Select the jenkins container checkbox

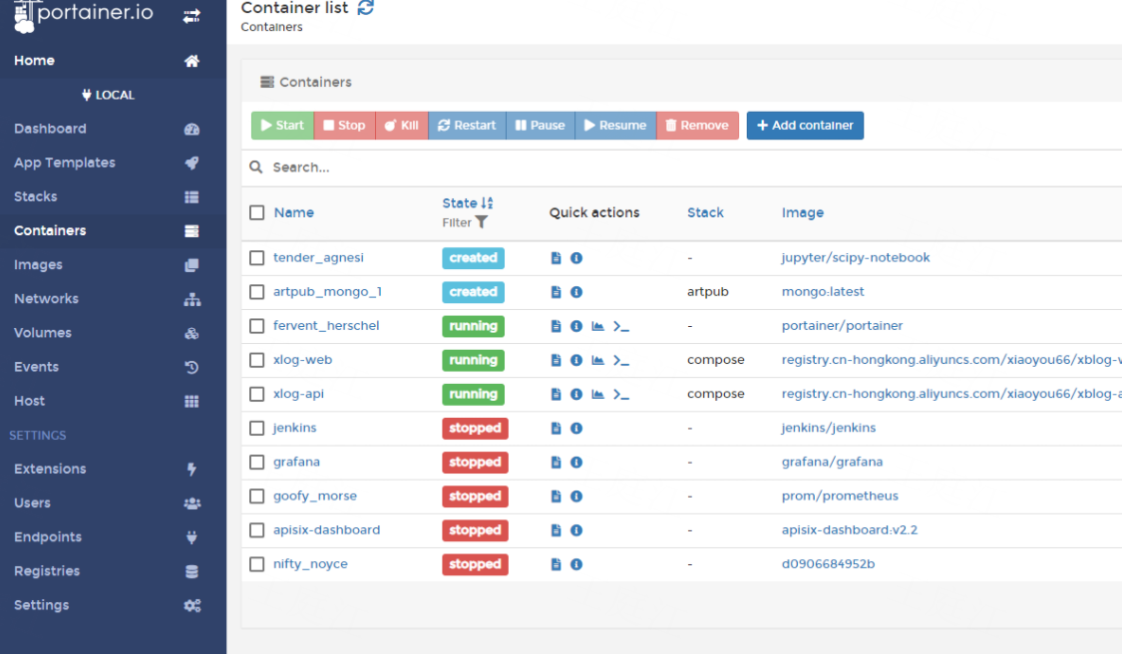tap(257, 428)
